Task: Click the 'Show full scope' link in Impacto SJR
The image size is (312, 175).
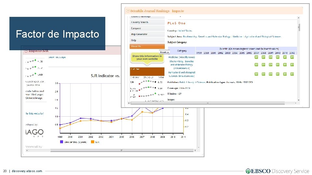Action: [57, 57]
